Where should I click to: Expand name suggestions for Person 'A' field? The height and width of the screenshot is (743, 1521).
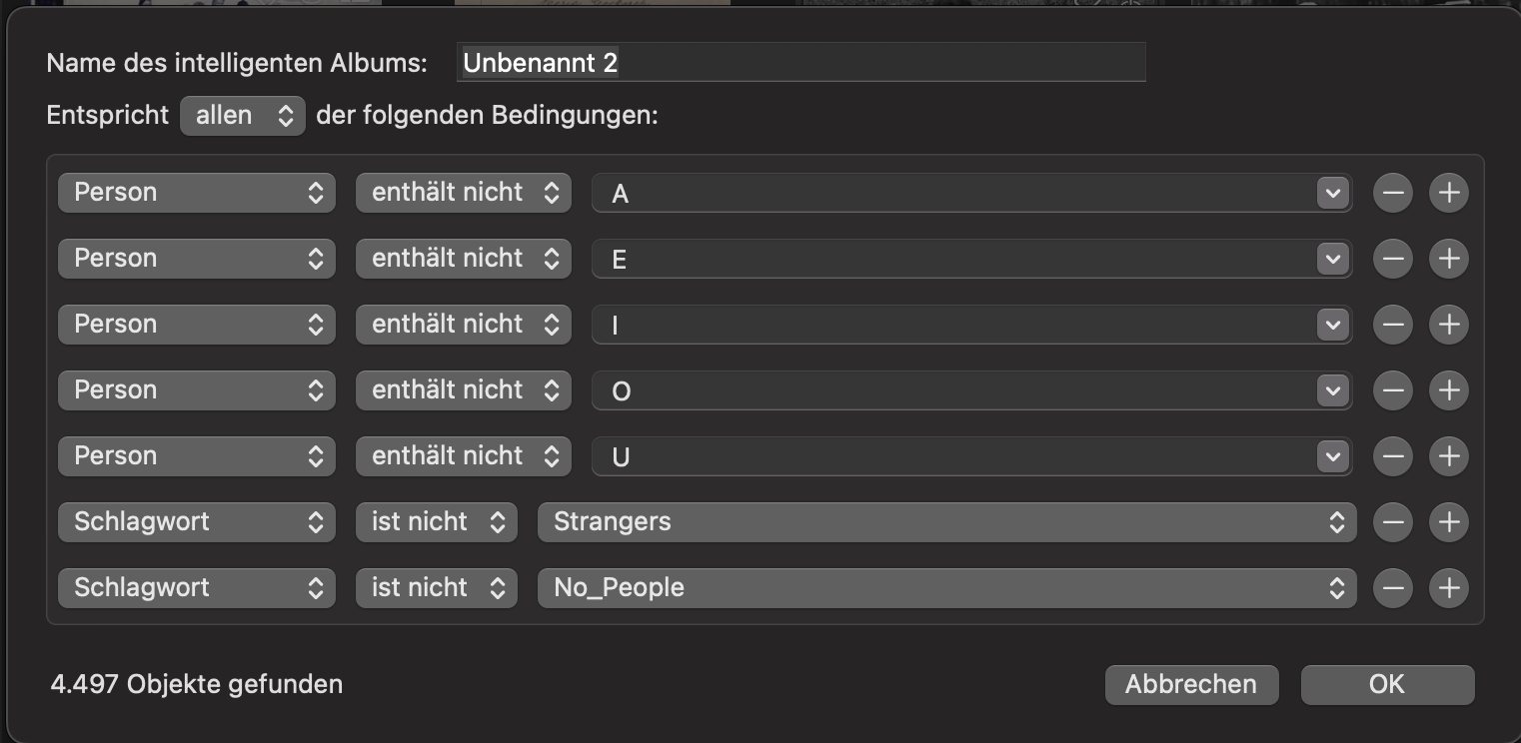click(x=1332, y=193)
